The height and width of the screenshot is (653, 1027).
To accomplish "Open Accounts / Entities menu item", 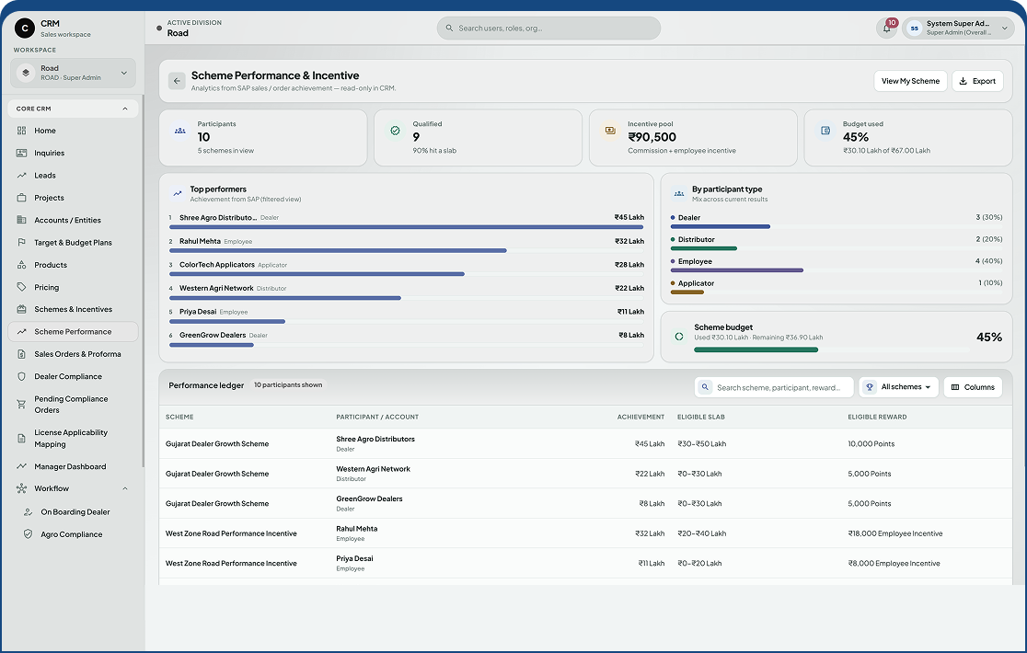I will coord(73,220).
